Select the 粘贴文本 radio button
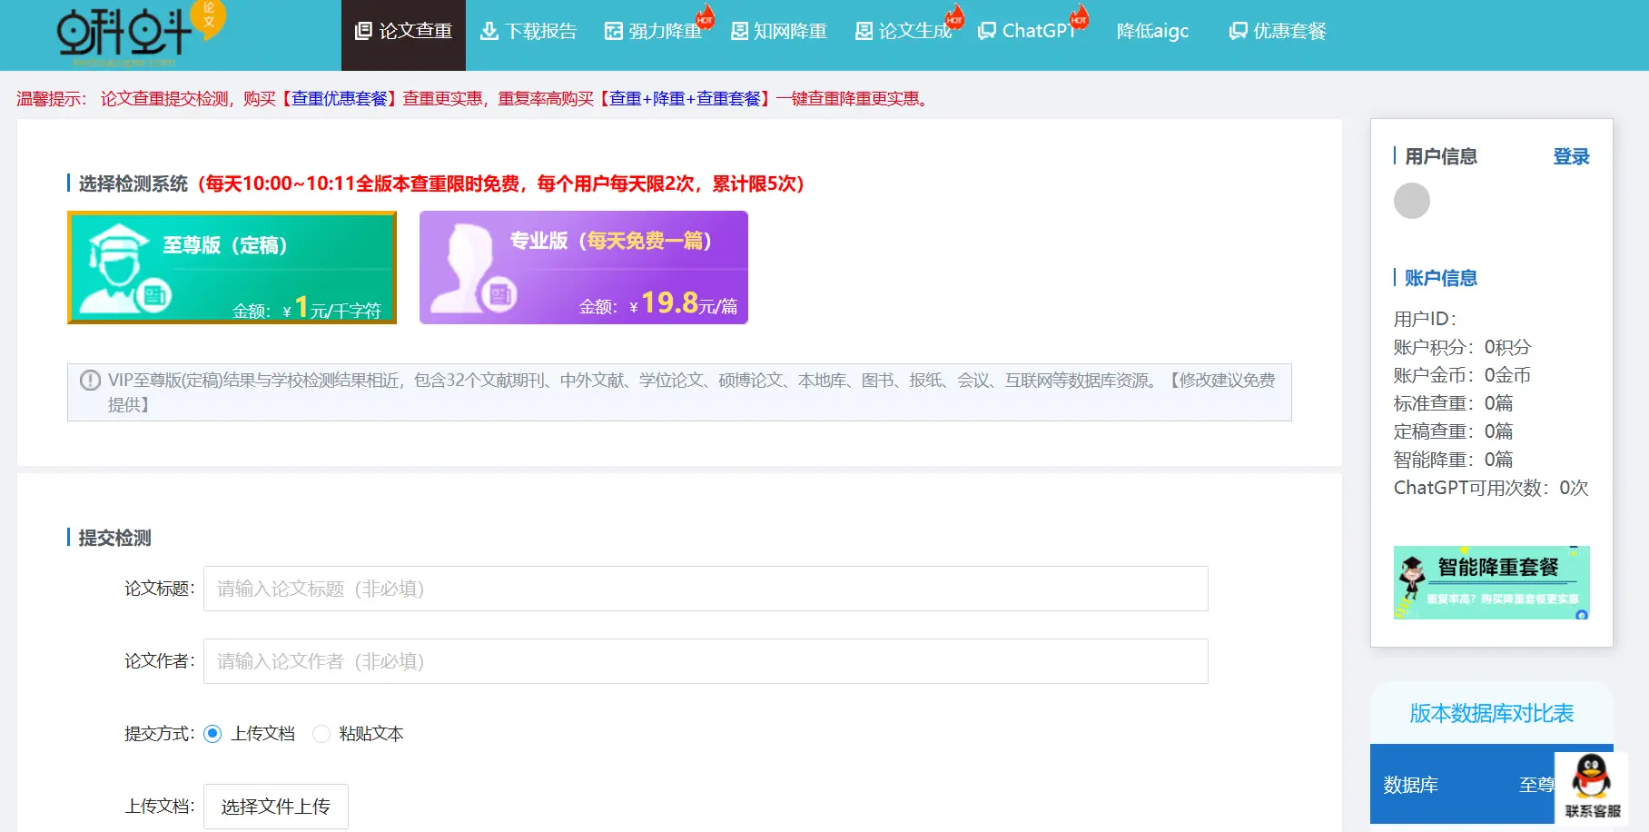 [x=321, y=734]
